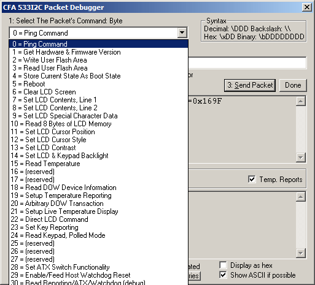Select '22 = Direct LCD Command'

tap(98, 219)
